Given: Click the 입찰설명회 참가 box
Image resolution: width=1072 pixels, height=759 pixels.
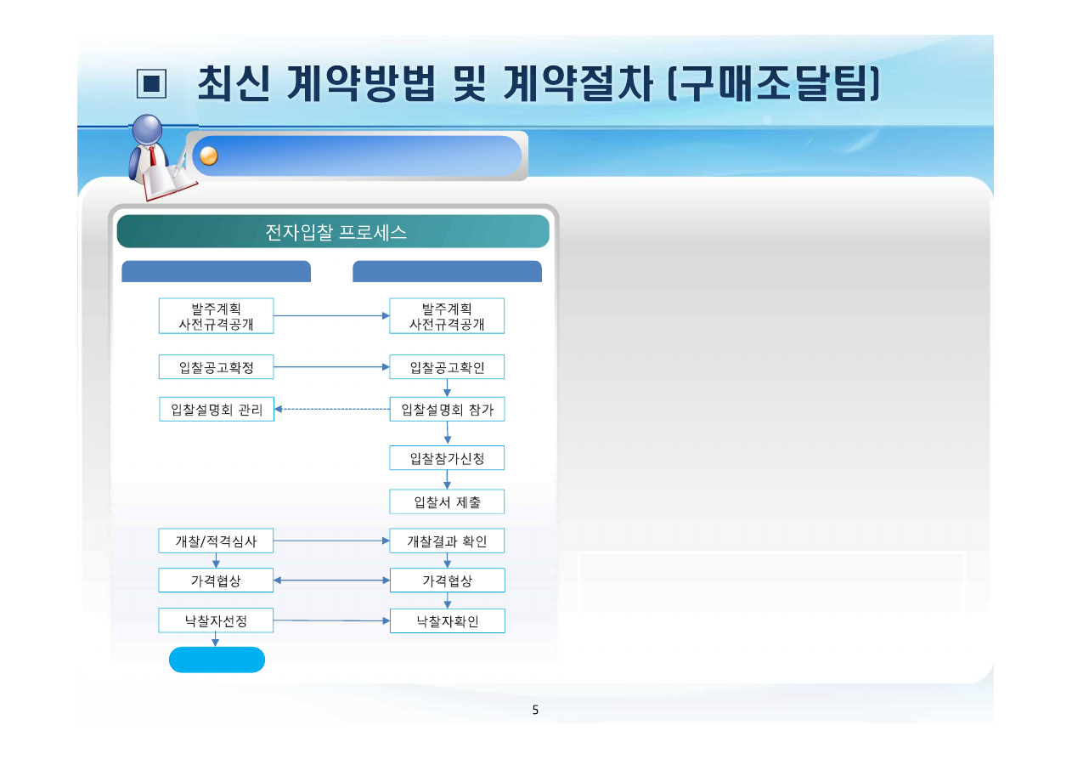Looking at the screenshot, I should point(447,409).
